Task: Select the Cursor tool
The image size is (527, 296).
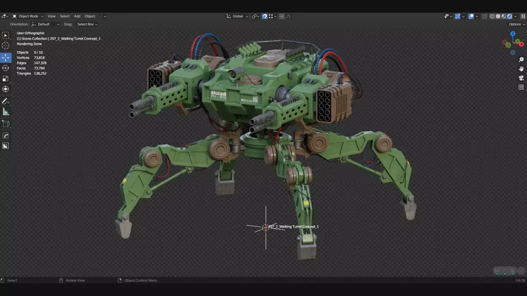Action: (x=6, y=46)
